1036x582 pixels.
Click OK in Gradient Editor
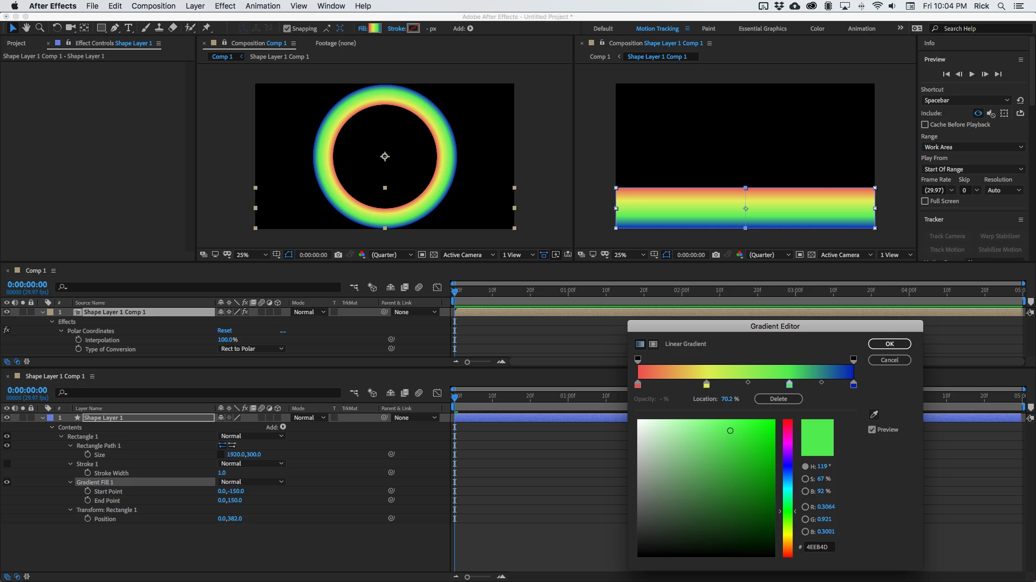tap(889, 344)
